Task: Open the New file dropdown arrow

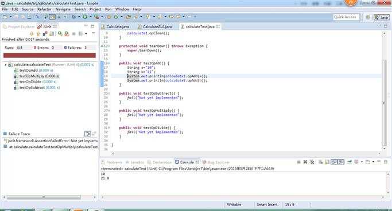Action: pyautogui.click(x=10, y=17)
